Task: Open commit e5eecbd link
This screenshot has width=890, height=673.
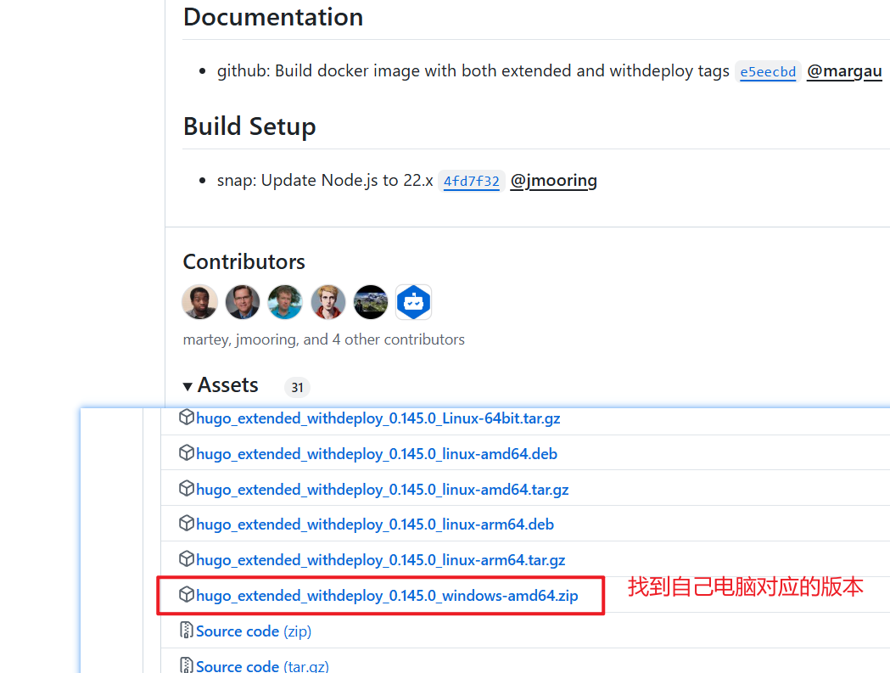Action: 768,72
